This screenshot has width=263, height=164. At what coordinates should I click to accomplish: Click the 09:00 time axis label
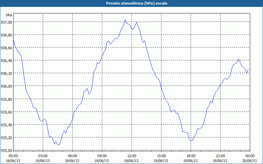click(x=102, y=156)
